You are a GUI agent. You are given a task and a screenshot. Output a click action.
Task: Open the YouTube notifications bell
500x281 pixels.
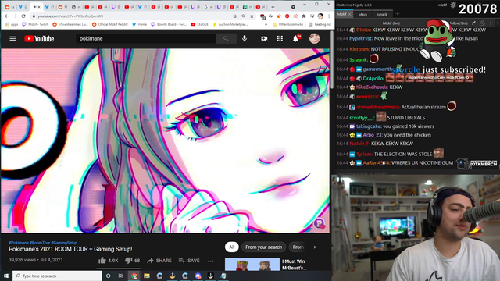click(x=295, y=38)
